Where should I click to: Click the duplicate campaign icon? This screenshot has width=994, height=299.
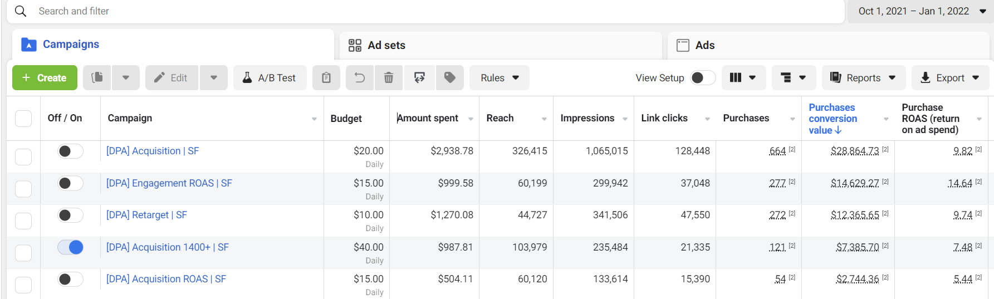pyautogui.click(x=97, y=78)
